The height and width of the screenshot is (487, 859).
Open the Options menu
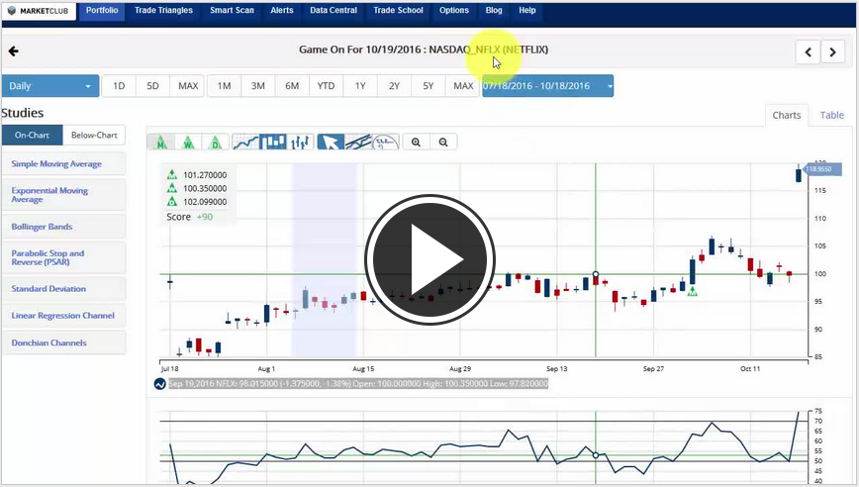point(454,11)
